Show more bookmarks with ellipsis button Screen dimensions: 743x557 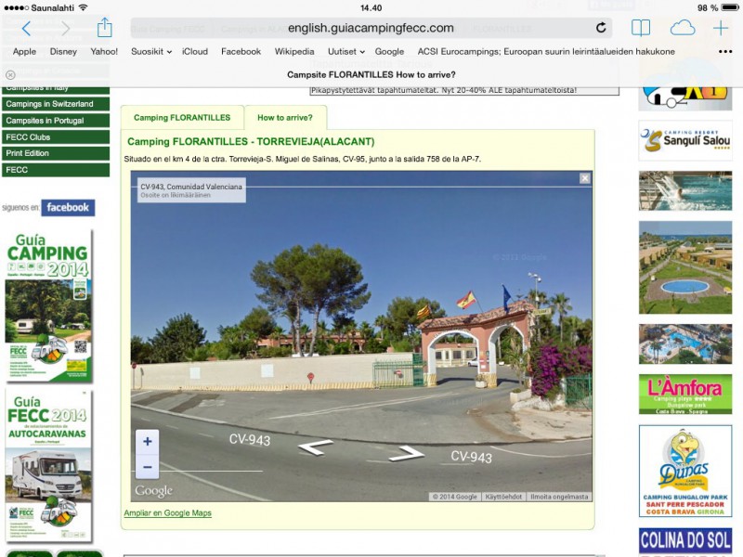[725, 52]
